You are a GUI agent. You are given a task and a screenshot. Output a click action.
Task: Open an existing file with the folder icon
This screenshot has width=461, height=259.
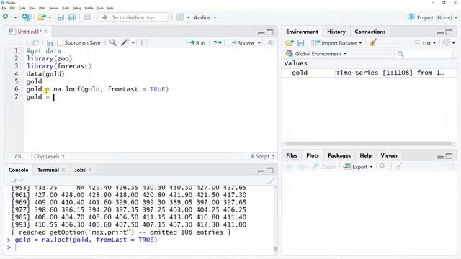coord(42,17)
